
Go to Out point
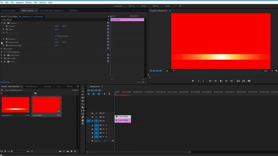tap(232, 81)
